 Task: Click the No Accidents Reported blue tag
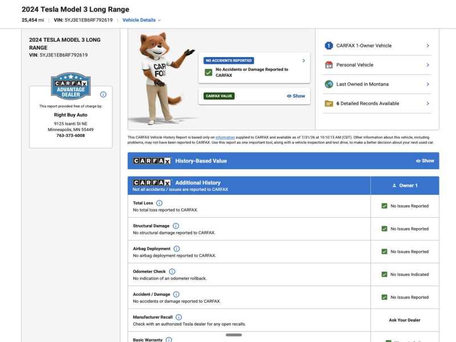coord(229,60)
